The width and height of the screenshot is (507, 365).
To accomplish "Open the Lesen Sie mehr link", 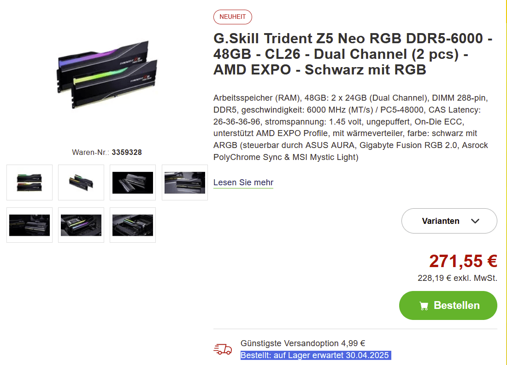I will [x=243, y=182].
